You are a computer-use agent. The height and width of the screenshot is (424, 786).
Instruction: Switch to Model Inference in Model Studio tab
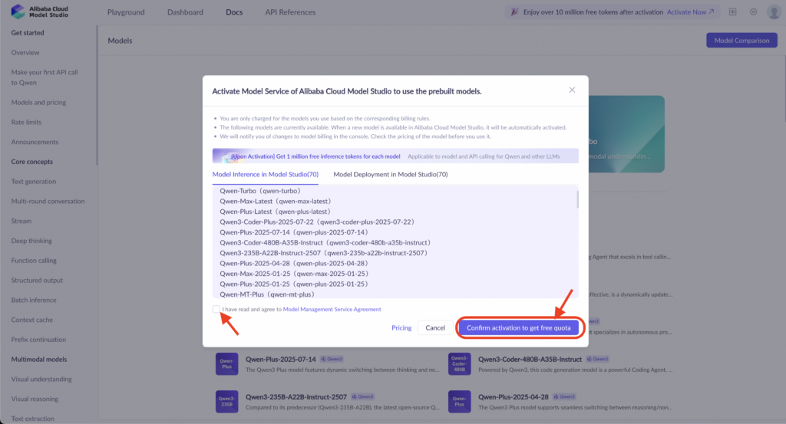(265, 174)
